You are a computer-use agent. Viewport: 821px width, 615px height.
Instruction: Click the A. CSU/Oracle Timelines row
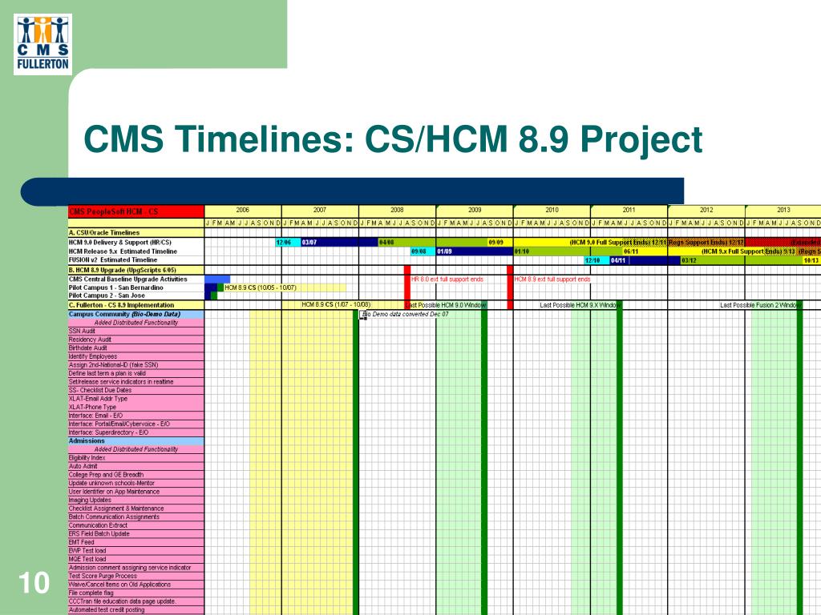pos(136,233)
